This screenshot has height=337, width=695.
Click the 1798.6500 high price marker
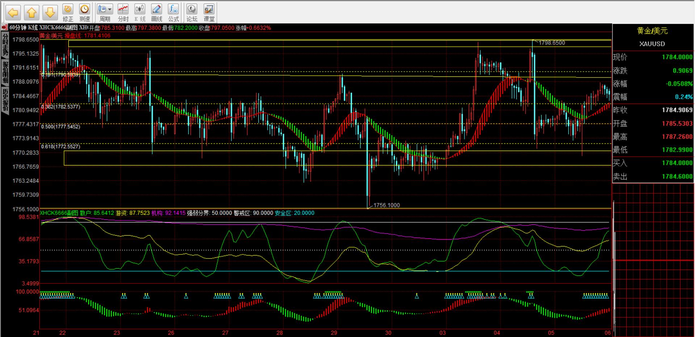[x=552, y=43]
